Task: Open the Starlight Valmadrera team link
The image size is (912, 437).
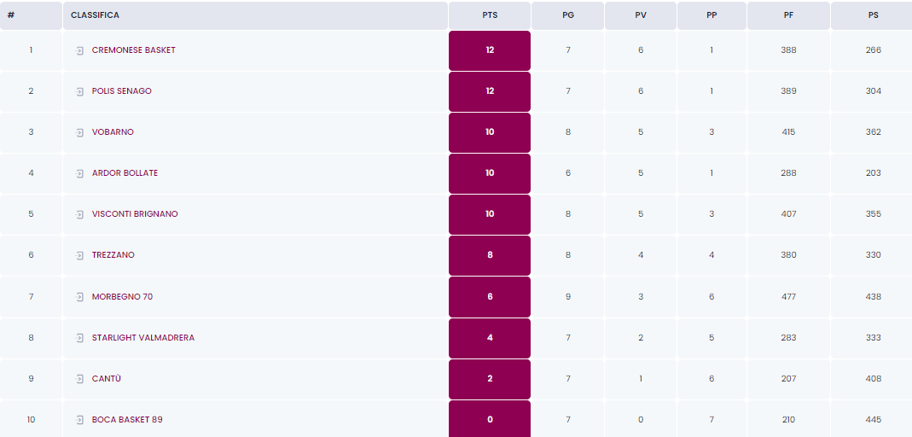Action: tap(143, 338)
